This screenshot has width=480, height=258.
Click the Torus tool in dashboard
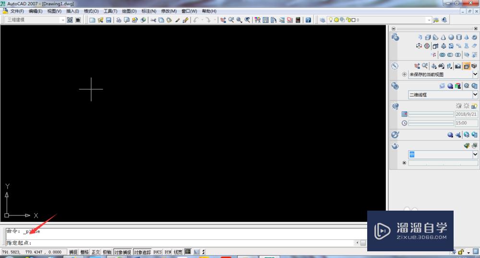click(x=474, y=37)
